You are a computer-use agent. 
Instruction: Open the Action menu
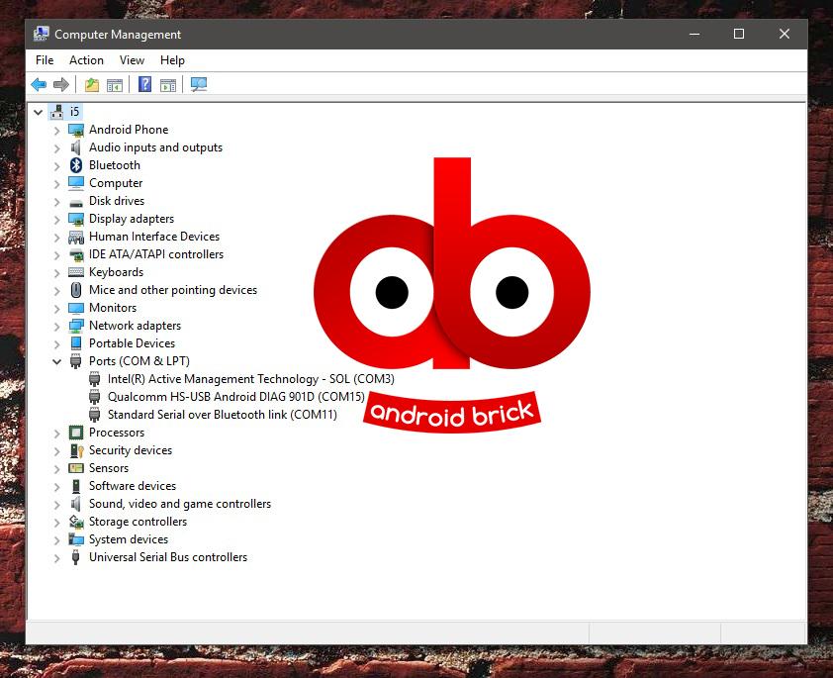pos(86,60)
